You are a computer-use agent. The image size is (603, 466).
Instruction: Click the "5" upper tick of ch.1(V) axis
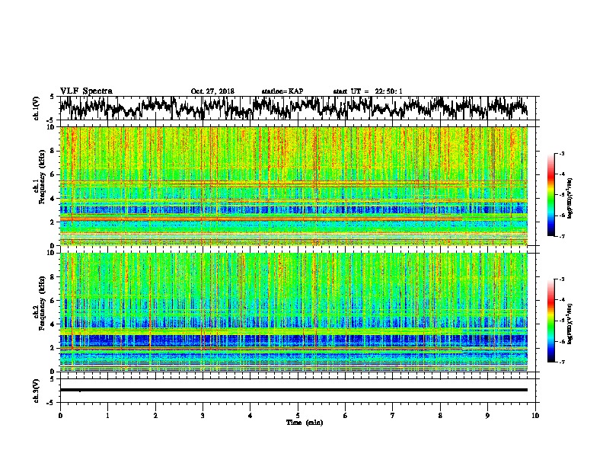coord(52,97)
